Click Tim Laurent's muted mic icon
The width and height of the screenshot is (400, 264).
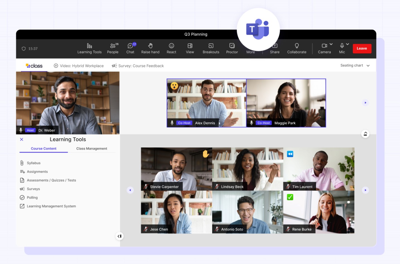[288, 187]
